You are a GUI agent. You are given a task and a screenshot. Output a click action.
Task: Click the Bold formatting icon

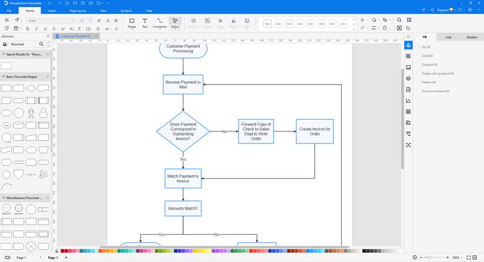(x=27, y=28)
